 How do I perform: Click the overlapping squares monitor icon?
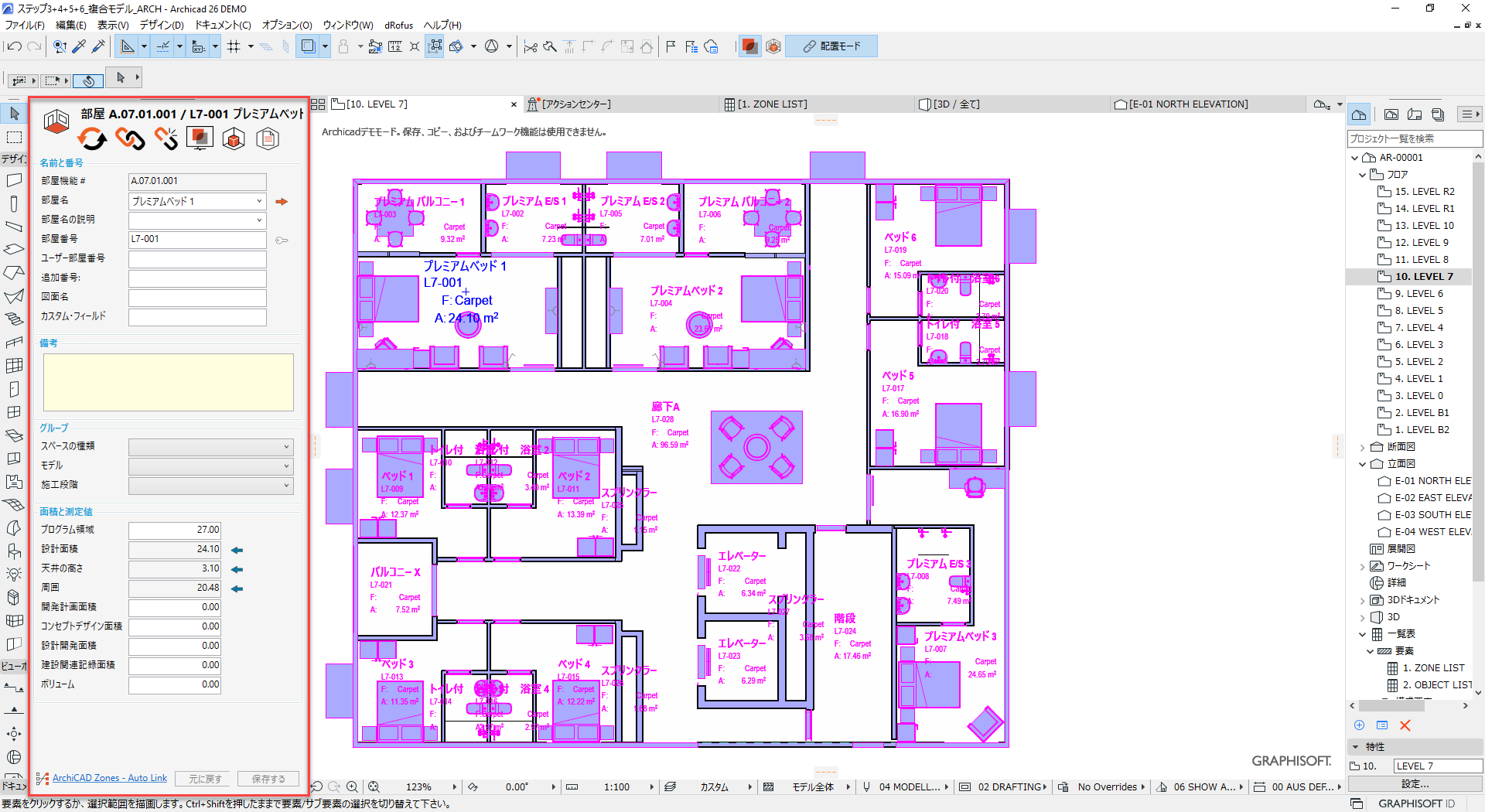coord(200,139)
